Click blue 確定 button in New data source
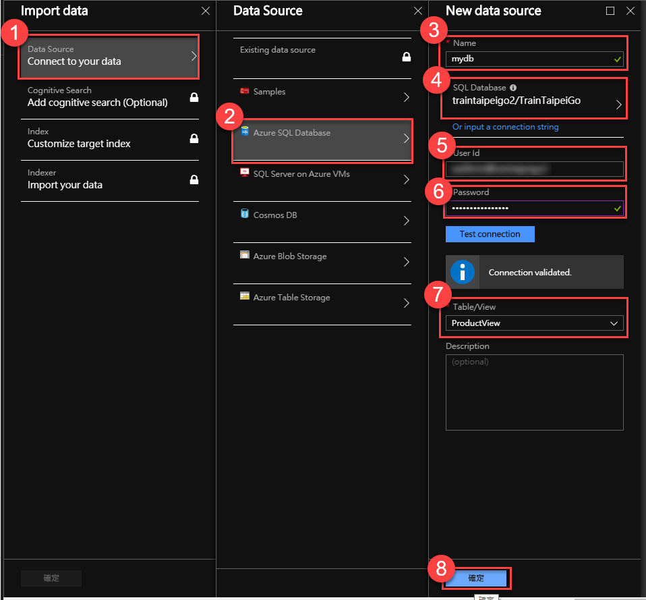Image resolution: width=646 pixels, height=600 pixels. pyautogui.click(x=476, y=578)
